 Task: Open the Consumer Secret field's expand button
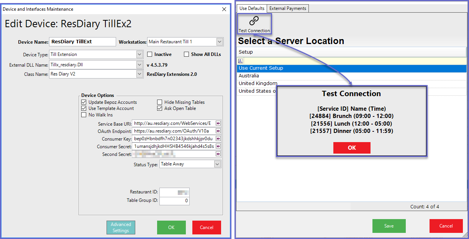[x=218, y=146]
